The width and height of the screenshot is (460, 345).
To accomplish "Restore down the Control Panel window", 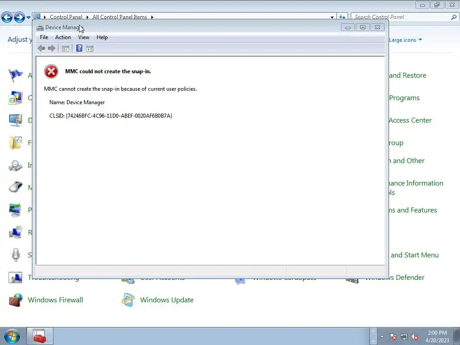I will tap(437, 5).
